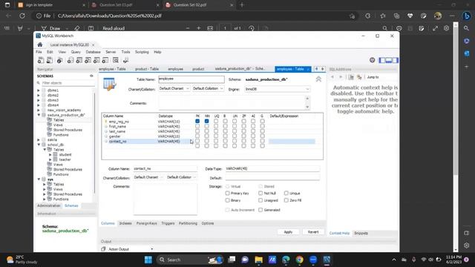Expand the dbms1 schema node

(x=39, y=90)
